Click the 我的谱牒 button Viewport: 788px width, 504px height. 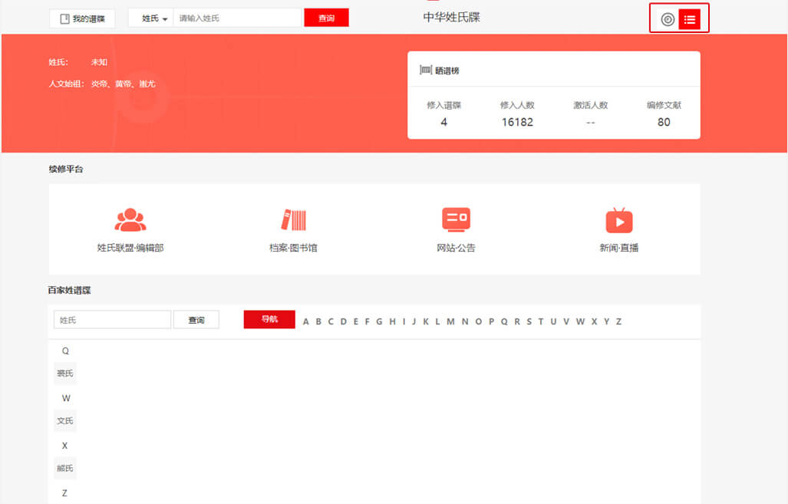pyautogui.click(x=82, y=18)
